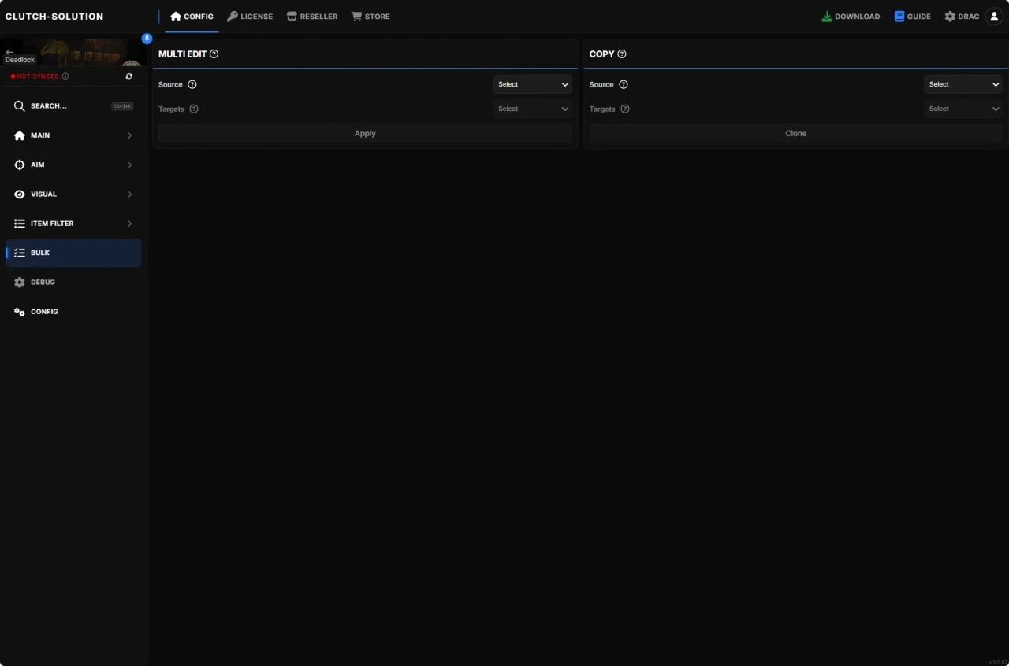Click the Multi Edit help icon
This screenshot has height=666, width=1009.
(214, 54)
